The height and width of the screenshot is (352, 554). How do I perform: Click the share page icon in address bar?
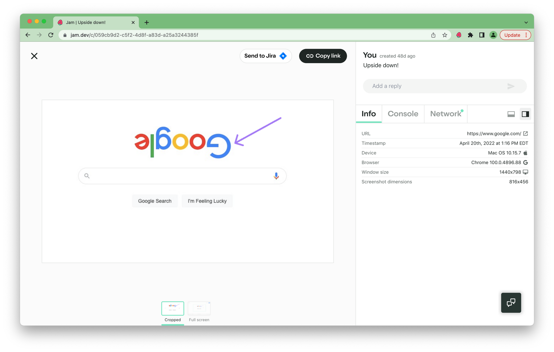433,35
